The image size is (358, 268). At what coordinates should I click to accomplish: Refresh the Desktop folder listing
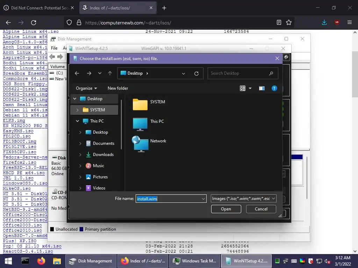[x=196, y=73]
